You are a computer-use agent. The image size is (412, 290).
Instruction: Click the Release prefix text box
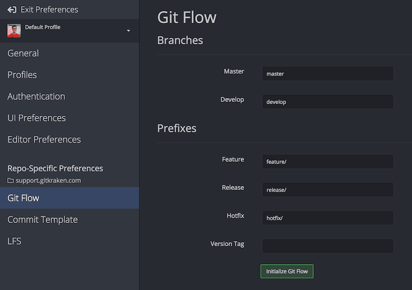coord(328,190)
